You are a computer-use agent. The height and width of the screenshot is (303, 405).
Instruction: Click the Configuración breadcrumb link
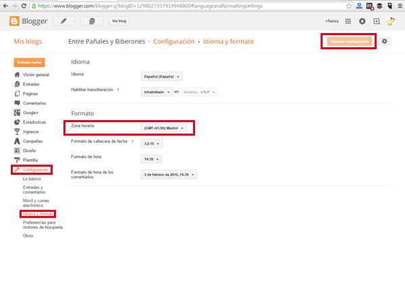click(174, 41)
